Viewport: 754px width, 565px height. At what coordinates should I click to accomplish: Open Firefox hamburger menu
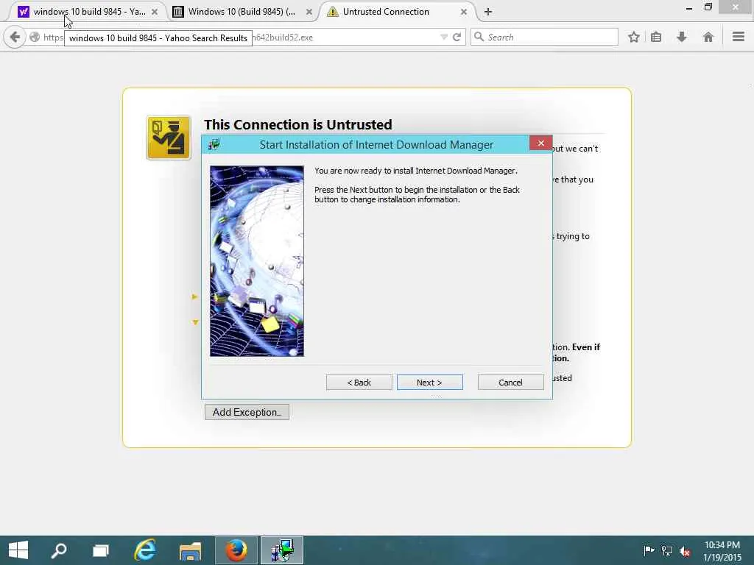pos(738,37)
